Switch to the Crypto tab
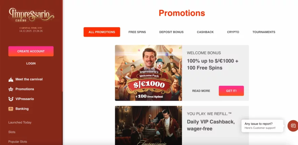Image resolution: width=298 pixels, height=145 pixels. (233, 32)
